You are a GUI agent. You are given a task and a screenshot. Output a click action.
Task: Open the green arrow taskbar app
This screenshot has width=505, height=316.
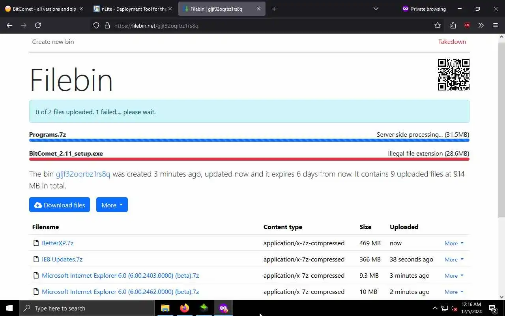(204, 308)
